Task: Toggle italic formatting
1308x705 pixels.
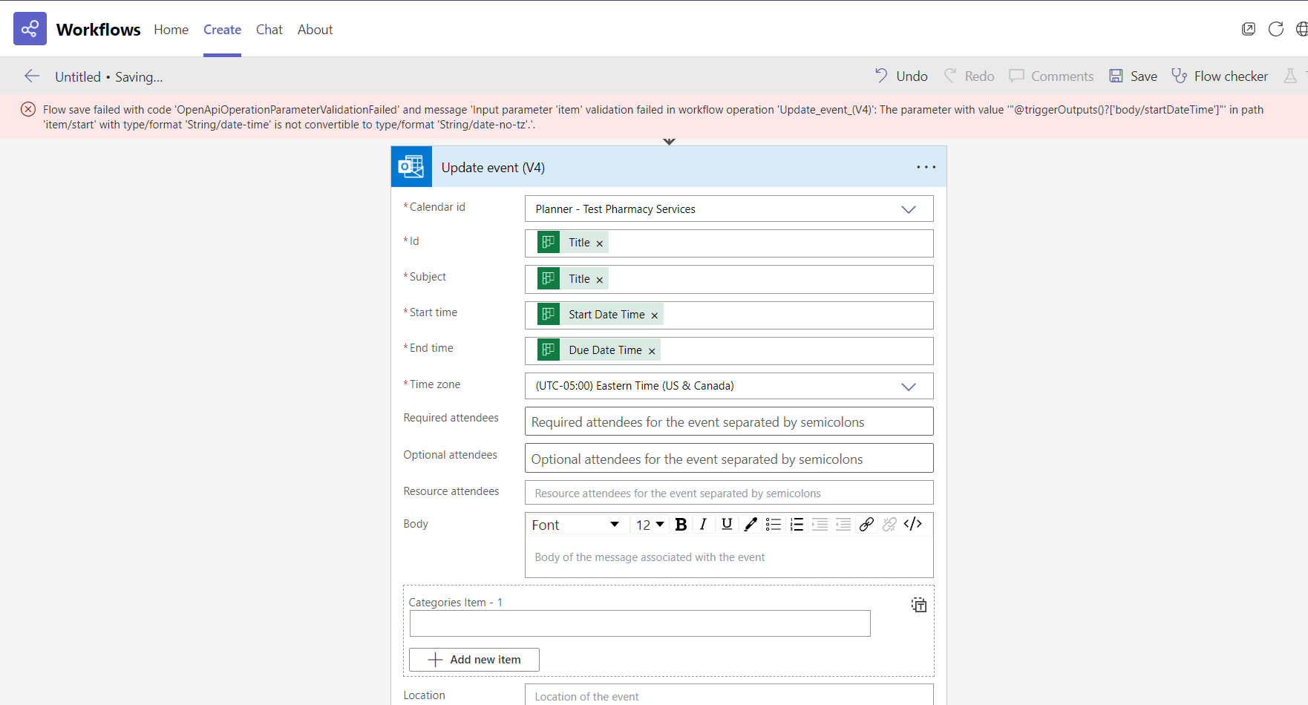Action: point(703,525)
